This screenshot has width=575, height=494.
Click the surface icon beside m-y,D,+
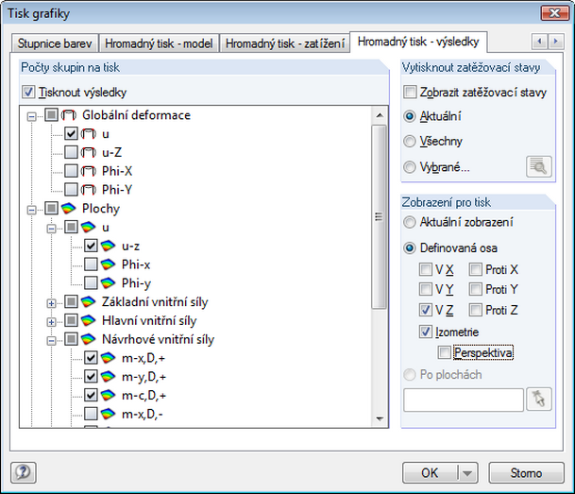point(109,377)
